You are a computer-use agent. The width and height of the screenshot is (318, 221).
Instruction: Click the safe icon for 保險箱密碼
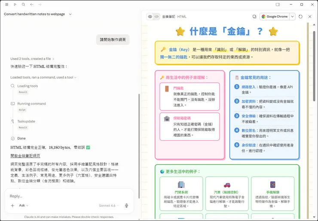[x=167, y=119]
